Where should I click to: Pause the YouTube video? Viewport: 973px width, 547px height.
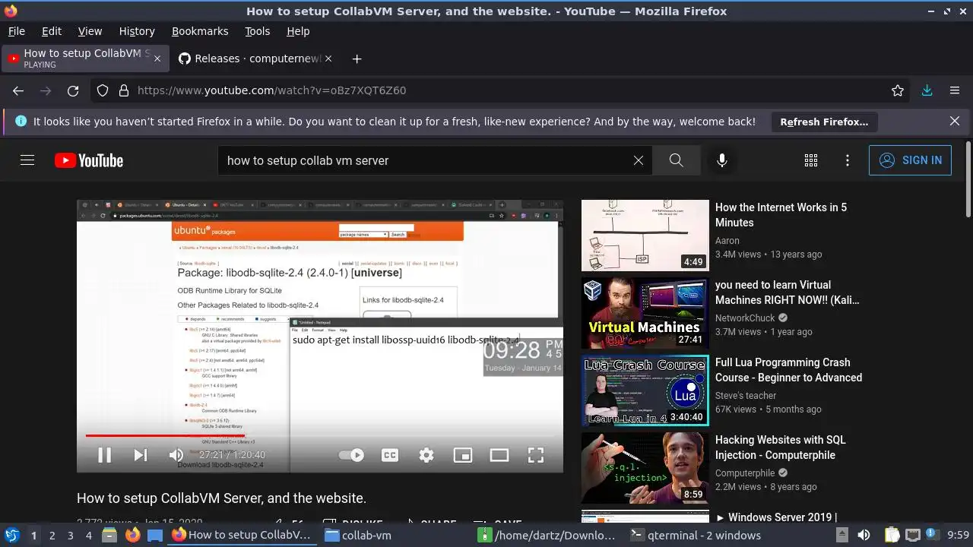[x=105, y=455]
